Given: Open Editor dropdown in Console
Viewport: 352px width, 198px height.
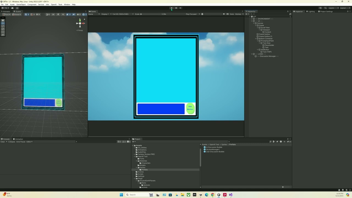Looking at the screenshot, I should click(x=29, y=142).
